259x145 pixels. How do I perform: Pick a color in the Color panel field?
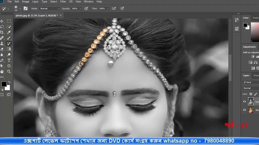255,32
